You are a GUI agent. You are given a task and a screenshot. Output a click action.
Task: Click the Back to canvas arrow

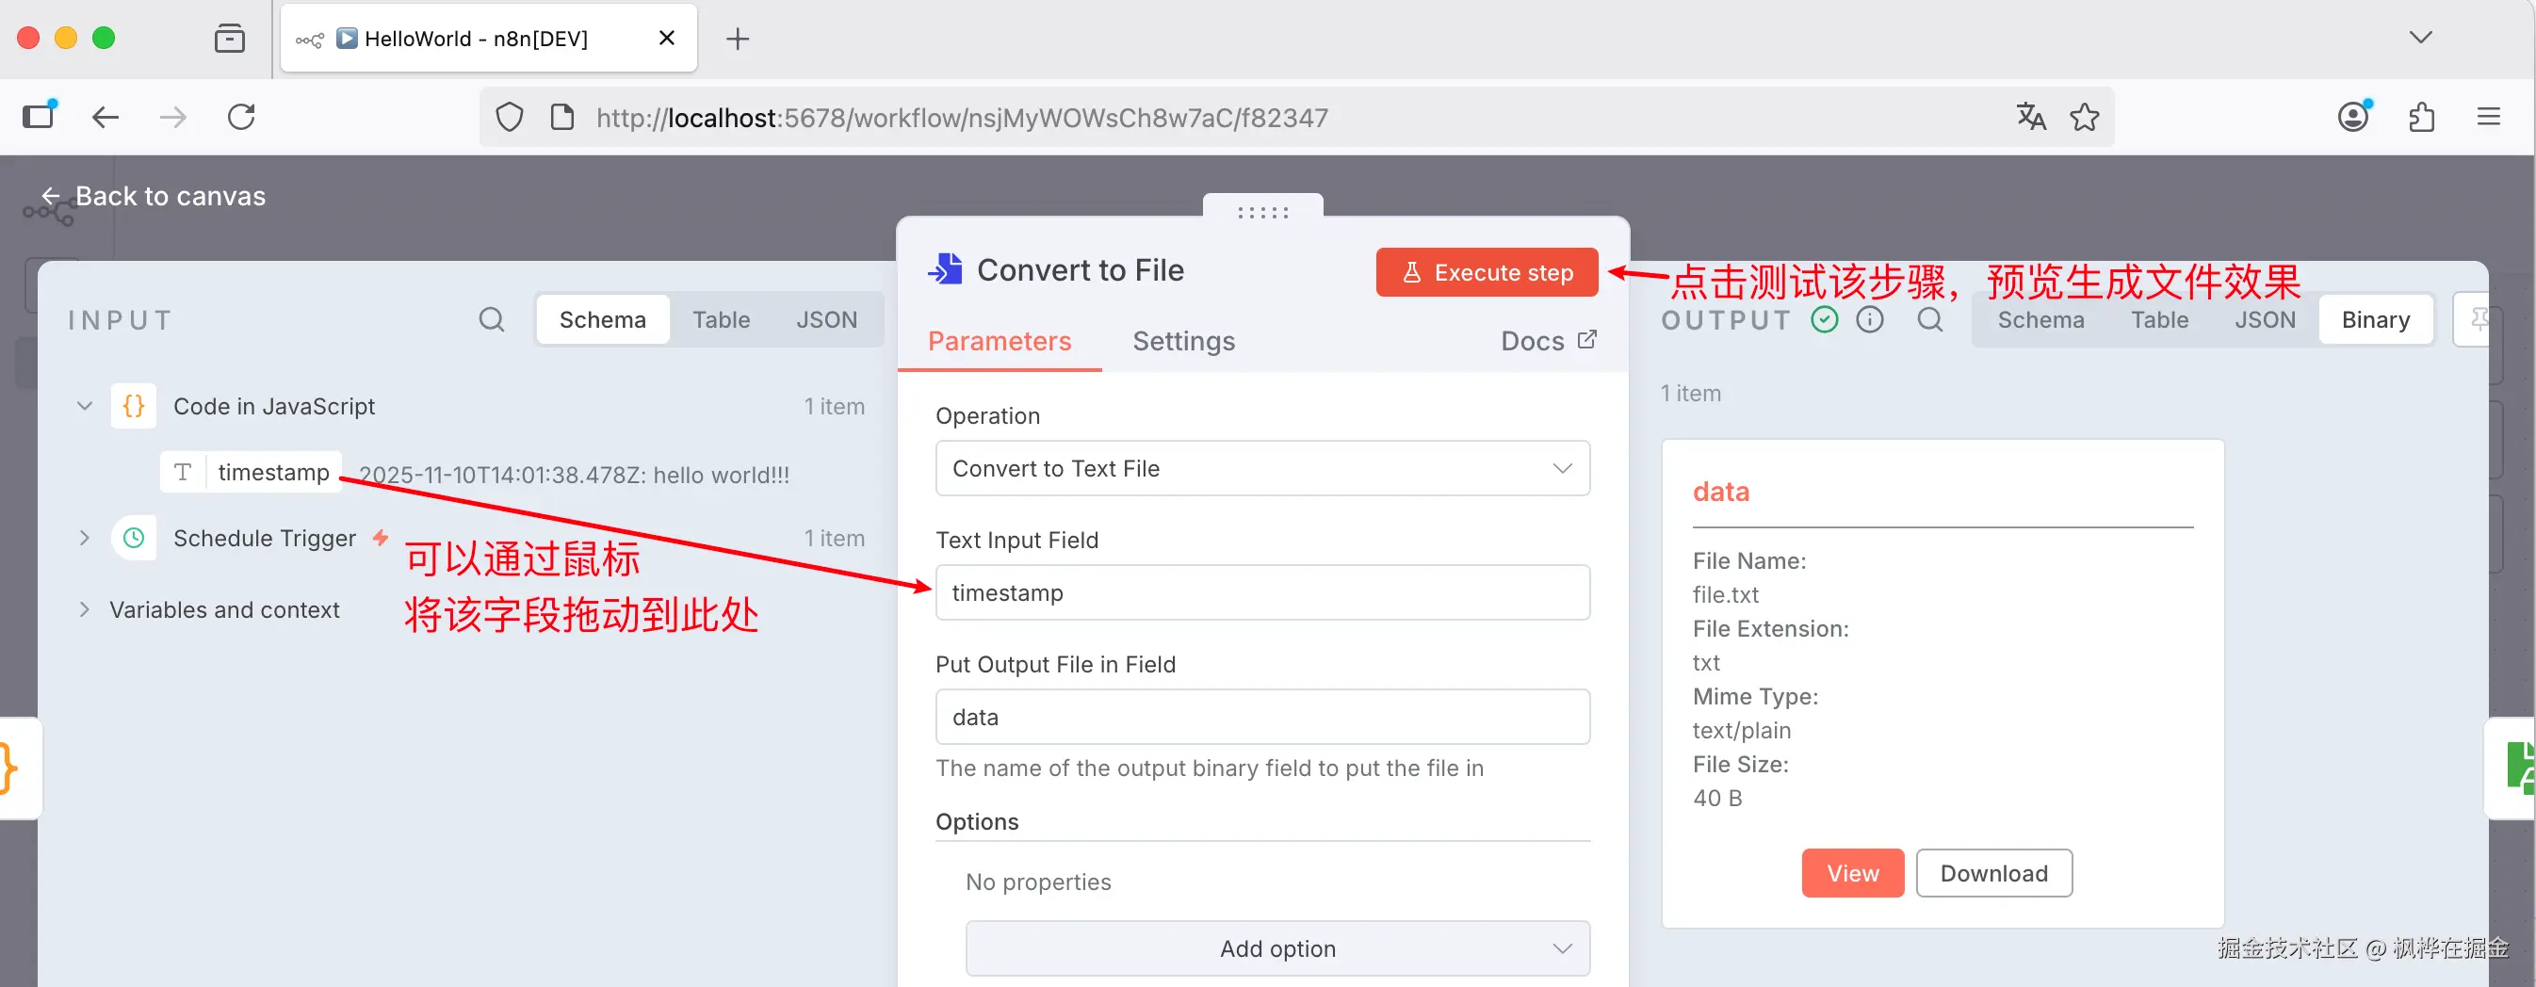50,196
